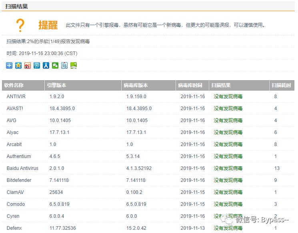The height and width of the screenshot is (233, 298).
Task: Select the Arcabit row name
Action: (x=14, y=144)
